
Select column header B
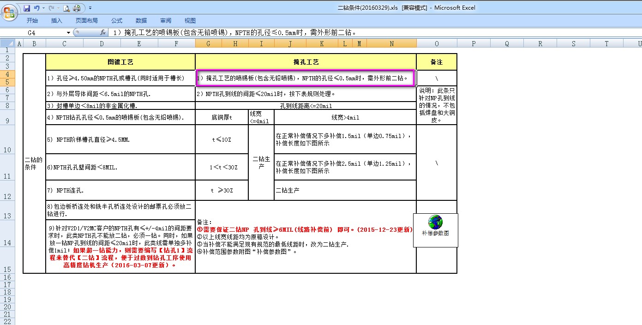[x=34, y=43]
